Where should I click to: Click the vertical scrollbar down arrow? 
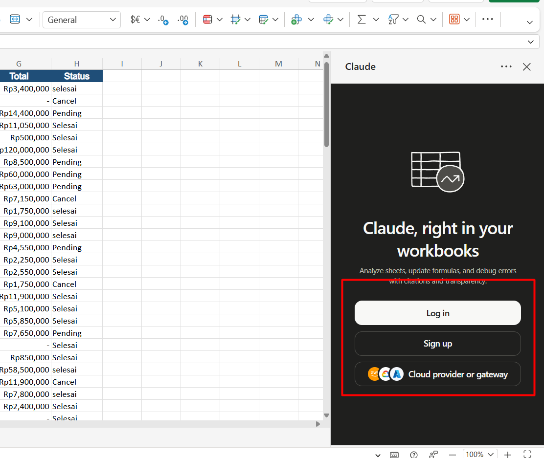tap(326, 415)
